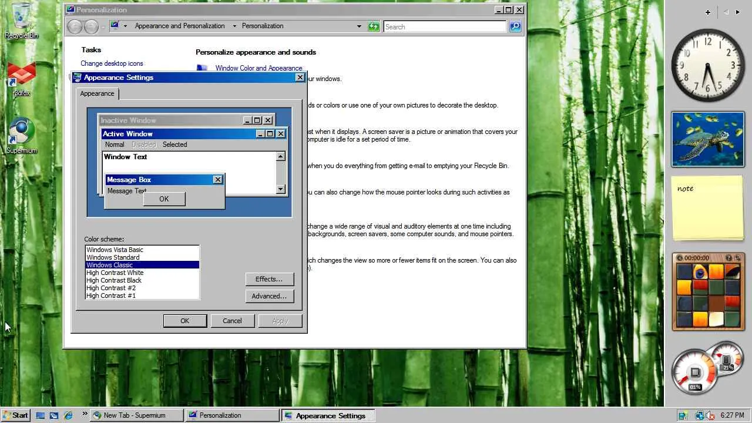Click the solve icon on the picture puzzle gadget
The height and width of the screenshot is (423, 752).
pyautogui.click(x=738, y=258)
